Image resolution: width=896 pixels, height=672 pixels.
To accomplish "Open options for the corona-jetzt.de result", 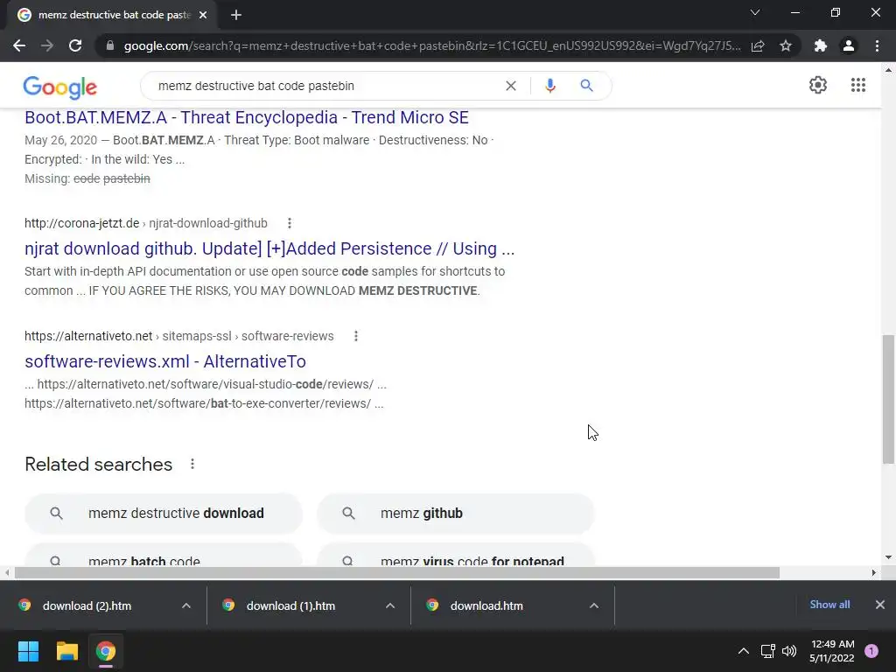I will (x=289, y=223).
